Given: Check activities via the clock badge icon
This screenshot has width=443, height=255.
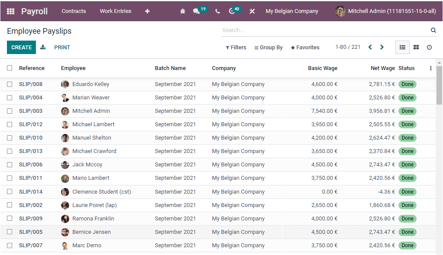Looking at the screenshot, I should tap(232, 11).
